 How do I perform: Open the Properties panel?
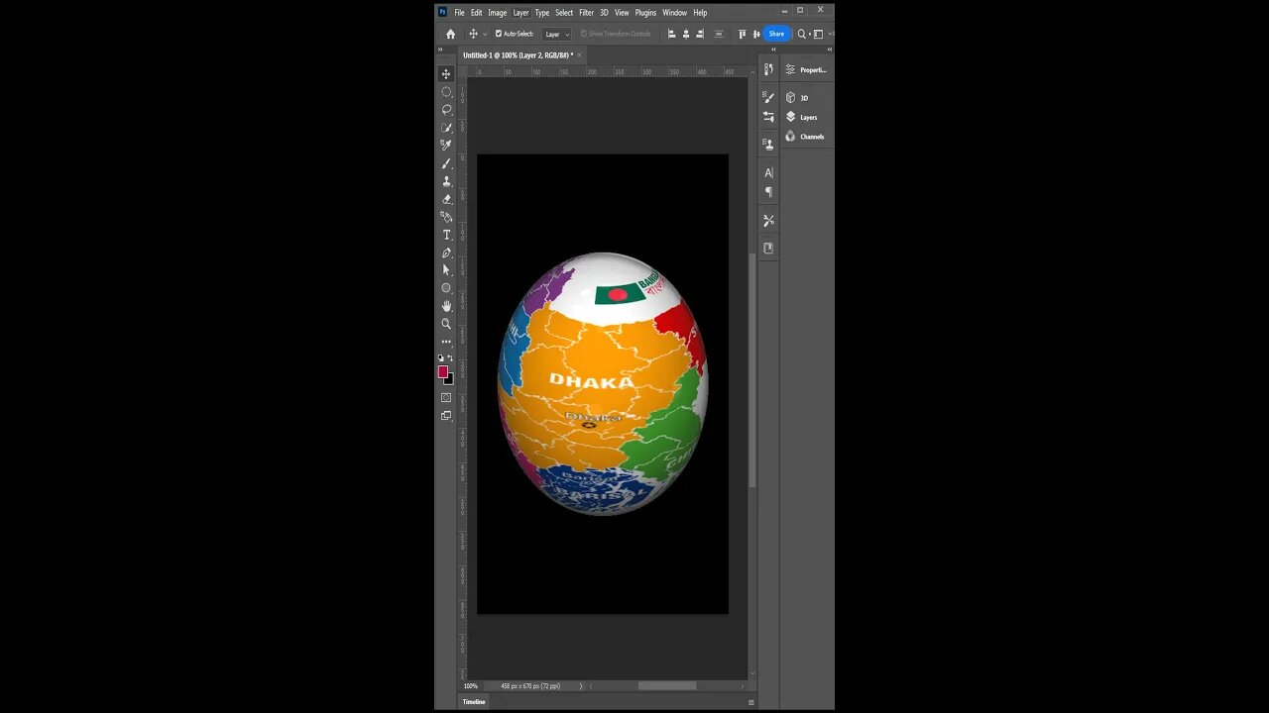pos(805,70)
